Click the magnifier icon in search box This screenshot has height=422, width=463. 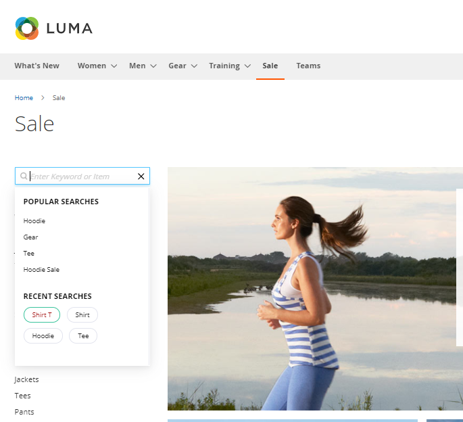[24, 176]
